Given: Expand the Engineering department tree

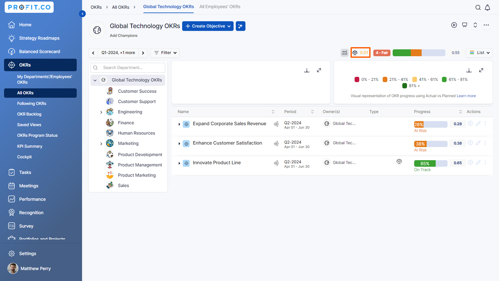Looking at the screenshot, I should [101, 112].
